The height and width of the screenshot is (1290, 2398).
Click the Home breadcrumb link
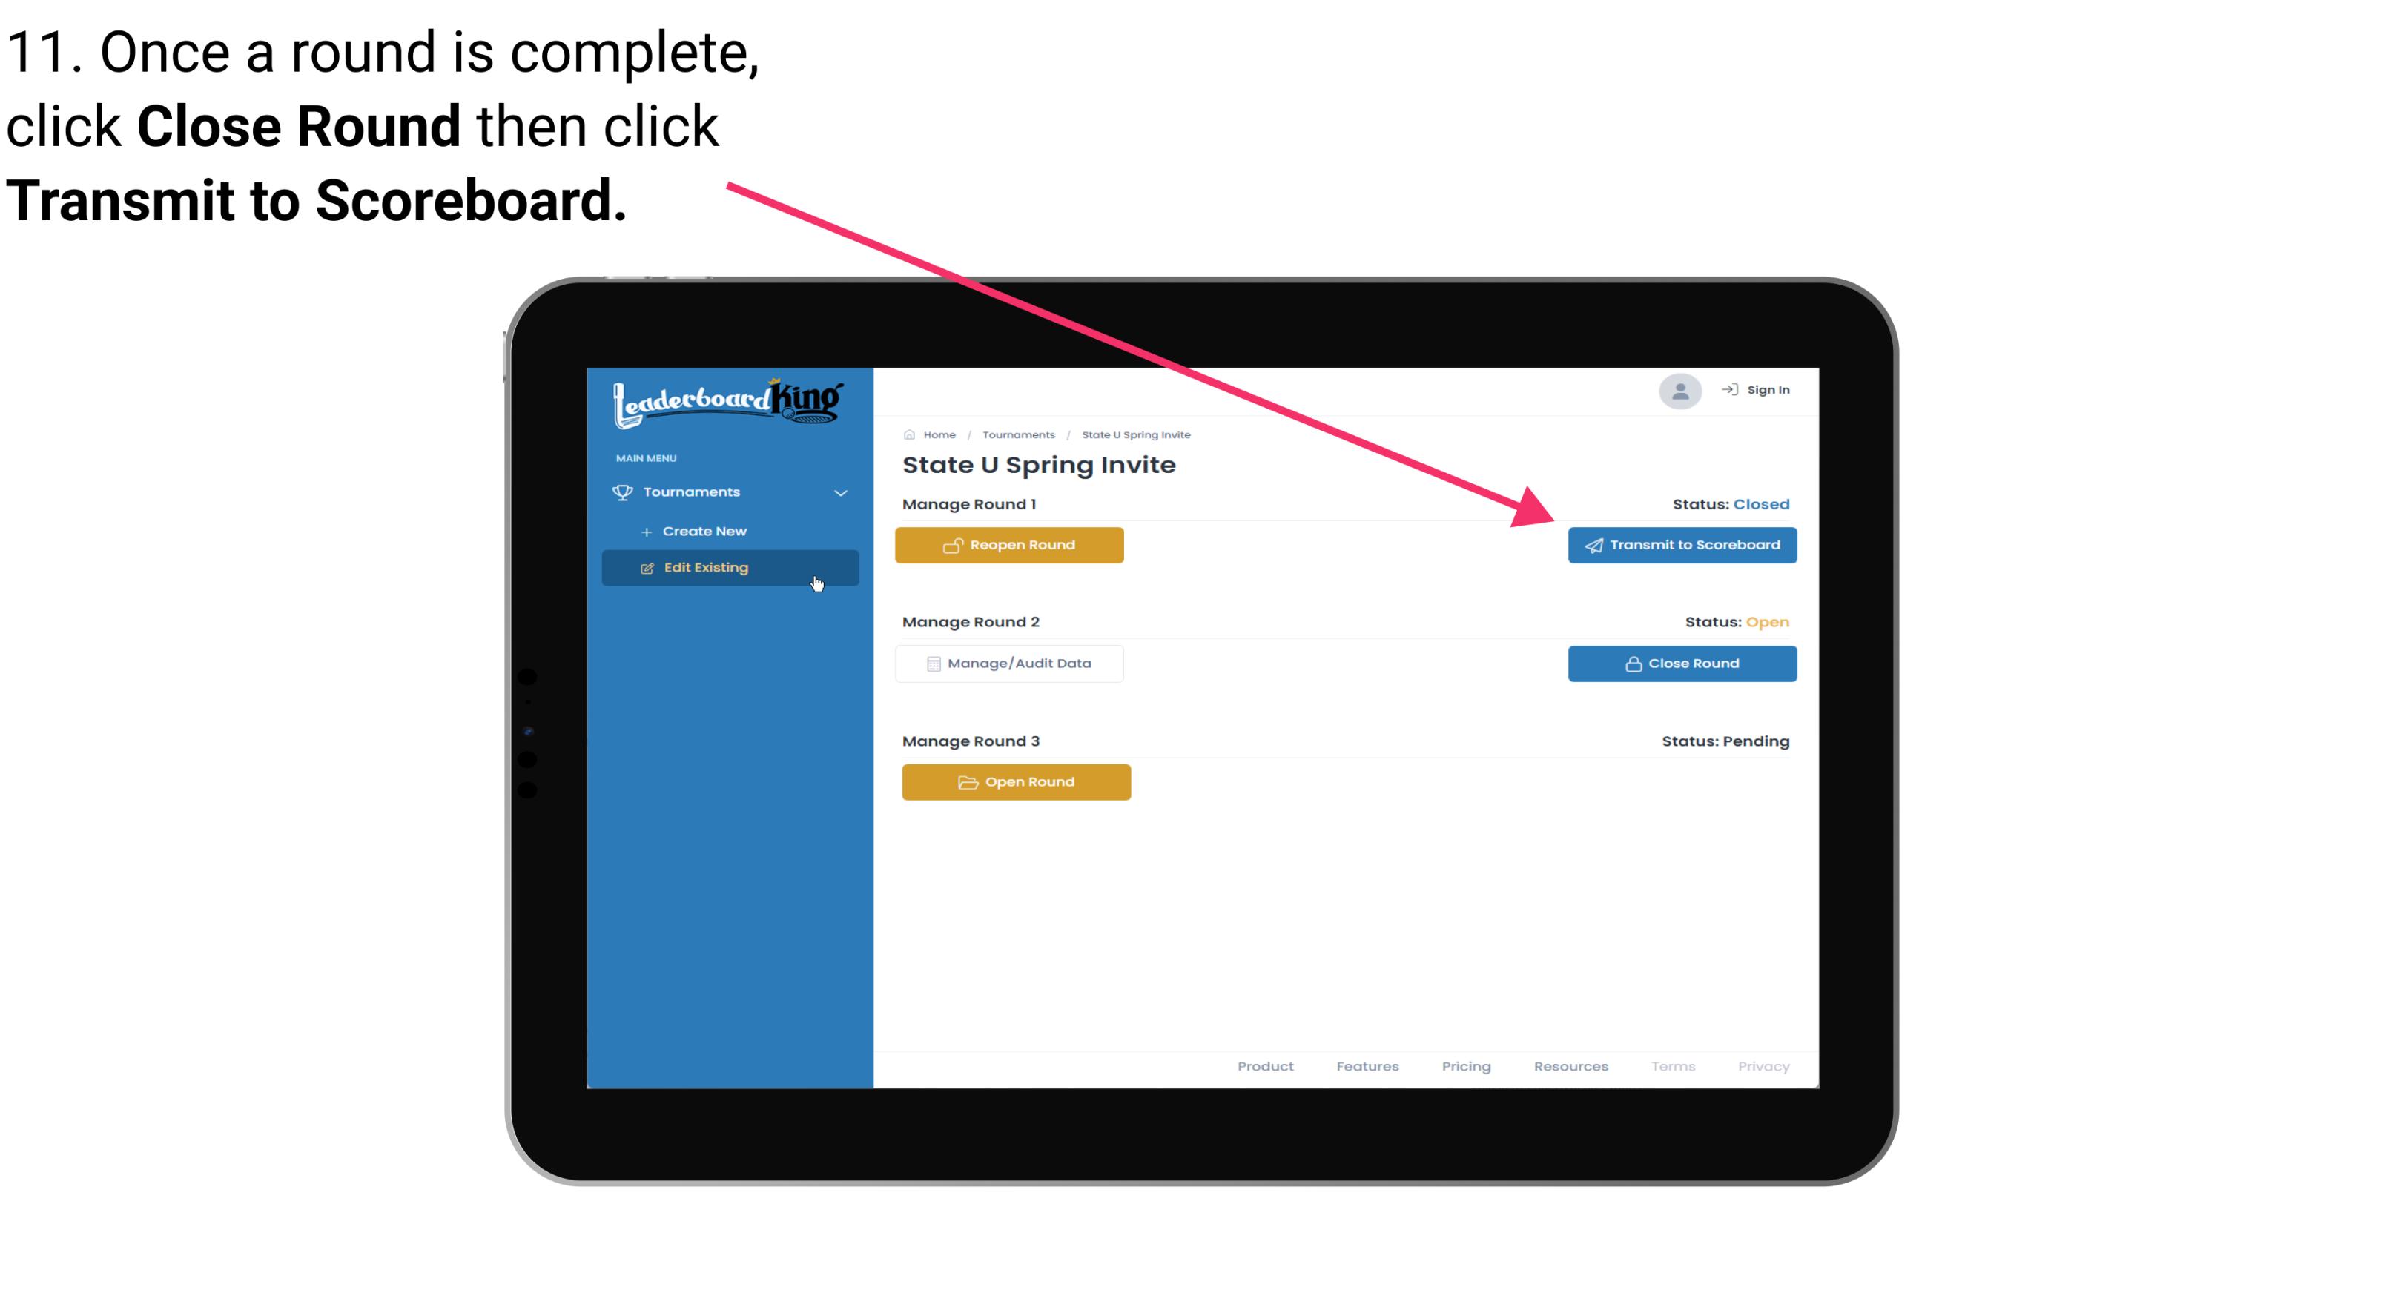click(x=937, y=434)
